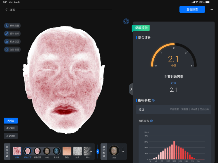Click the info icon beside 指标参数
The image size is (218, 163).
[x=153, y=100]
